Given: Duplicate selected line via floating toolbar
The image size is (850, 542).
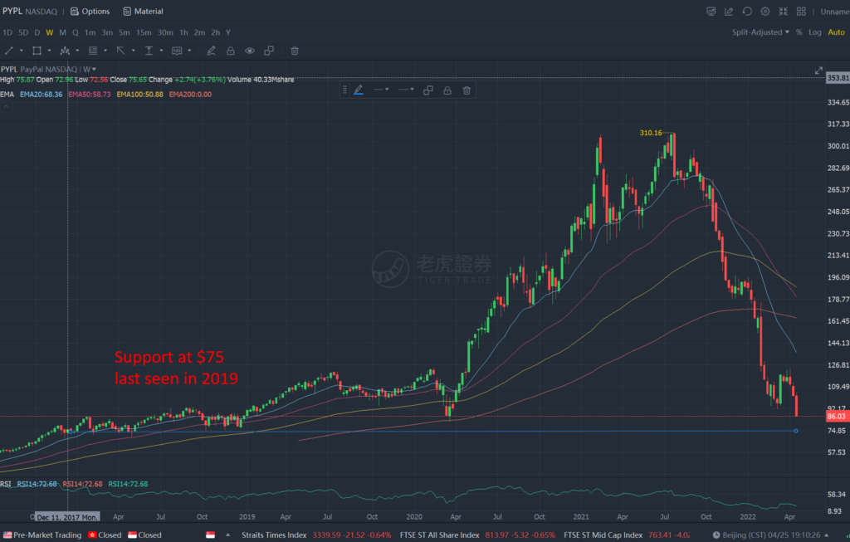Looking at the screenshot, I should 428,90.
